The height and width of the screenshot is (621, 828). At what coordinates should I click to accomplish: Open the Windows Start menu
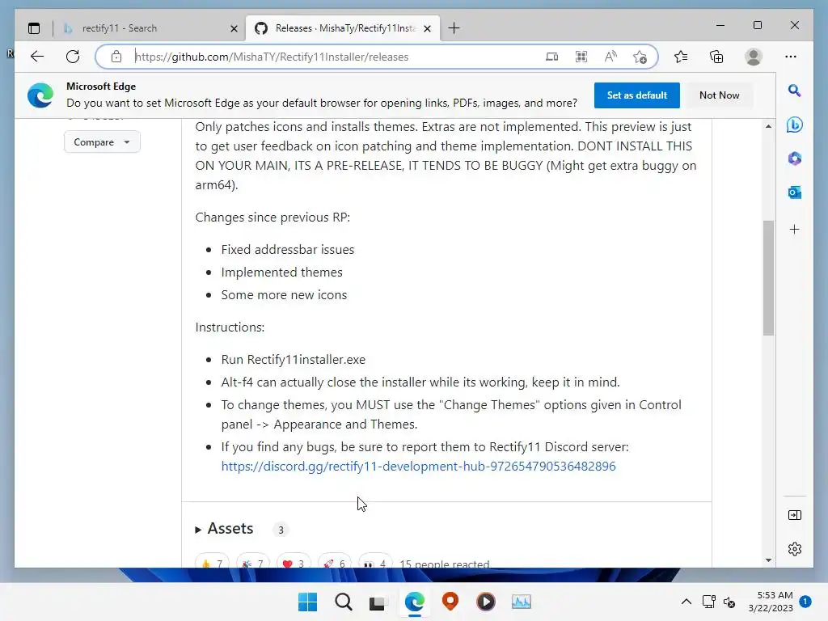click(x=307, y=602)
